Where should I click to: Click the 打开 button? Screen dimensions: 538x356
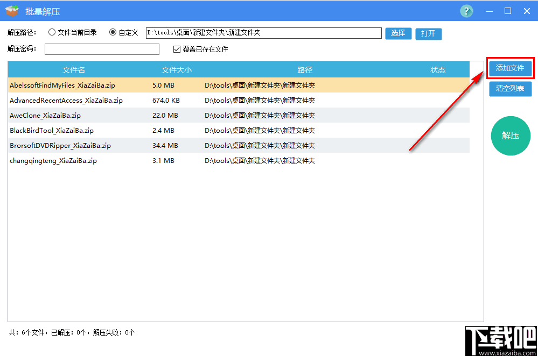click(x=428, y=33)
